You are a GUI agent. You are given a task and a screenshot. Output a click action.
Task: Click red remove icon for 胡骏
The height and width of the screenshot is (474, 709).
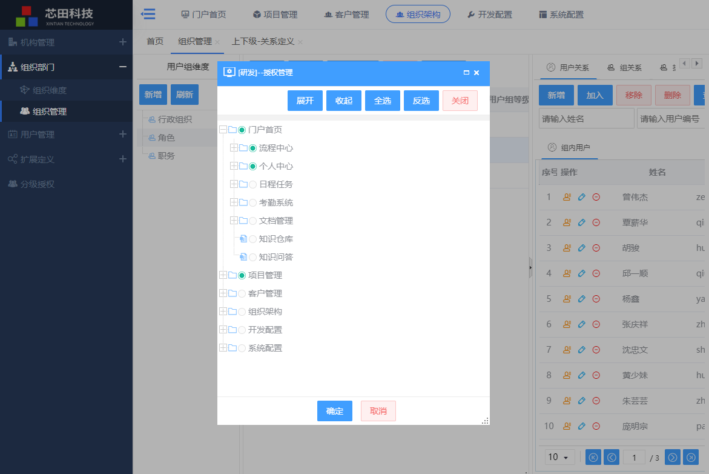[596, 248]
